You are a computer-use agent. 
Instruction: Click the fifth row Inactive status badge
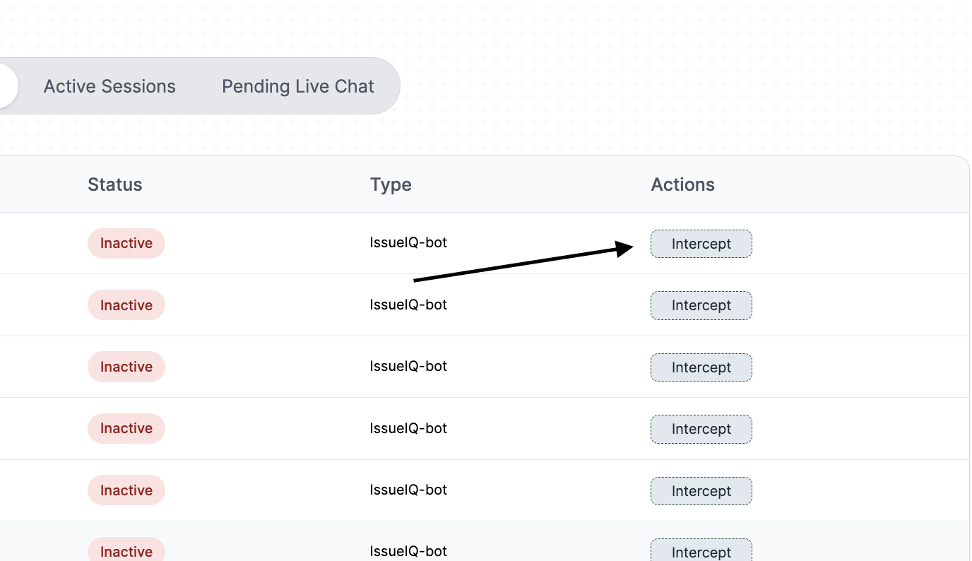coord(126,490)
